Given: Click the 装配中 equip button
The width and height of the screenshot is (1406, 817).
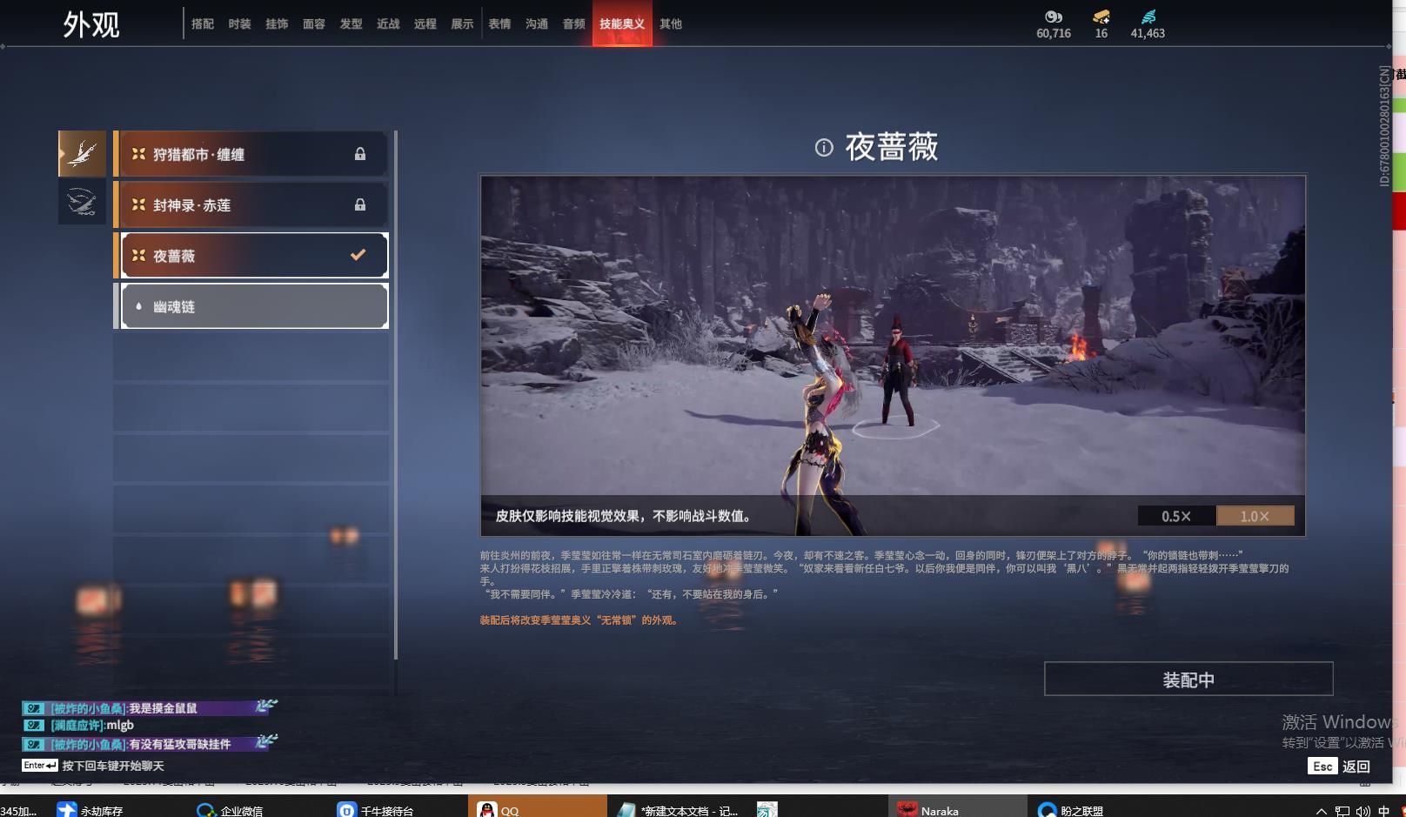Looking at the screenshot, I should [1188, 680].
